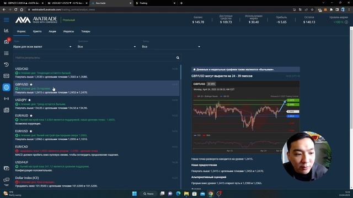Open the EUR/AUD analysis idea
353x198 pixels.
pos(97,119)
